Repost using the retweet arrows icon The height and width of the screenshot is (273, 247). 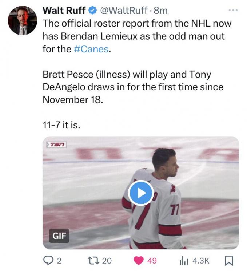[x=93, y=260]
